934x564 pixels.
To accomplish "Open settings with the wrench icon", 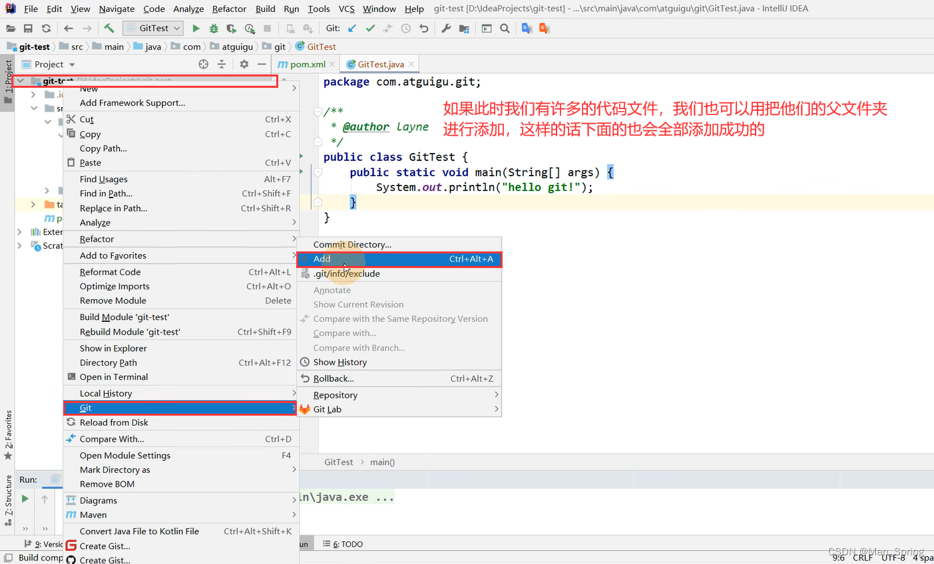I will [x=446, y=29].
